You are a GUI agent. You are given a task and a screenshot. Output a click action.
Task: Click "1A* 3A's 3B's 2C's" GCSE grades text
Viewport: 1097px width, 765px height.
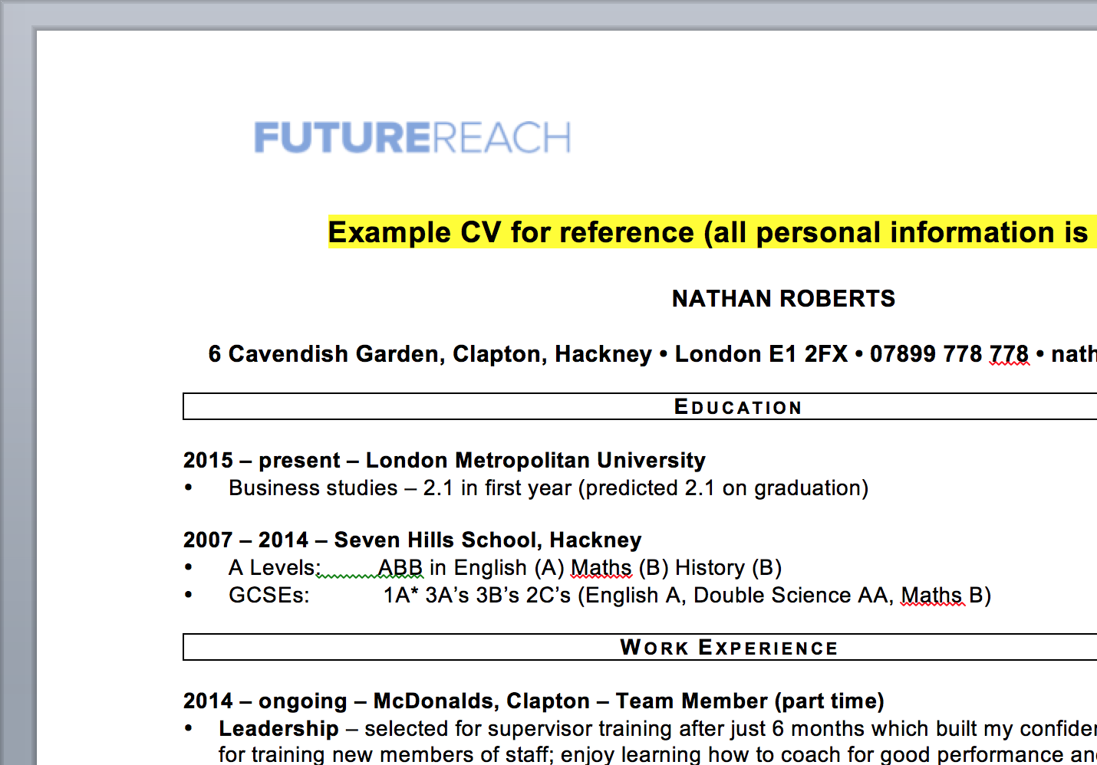477,596
